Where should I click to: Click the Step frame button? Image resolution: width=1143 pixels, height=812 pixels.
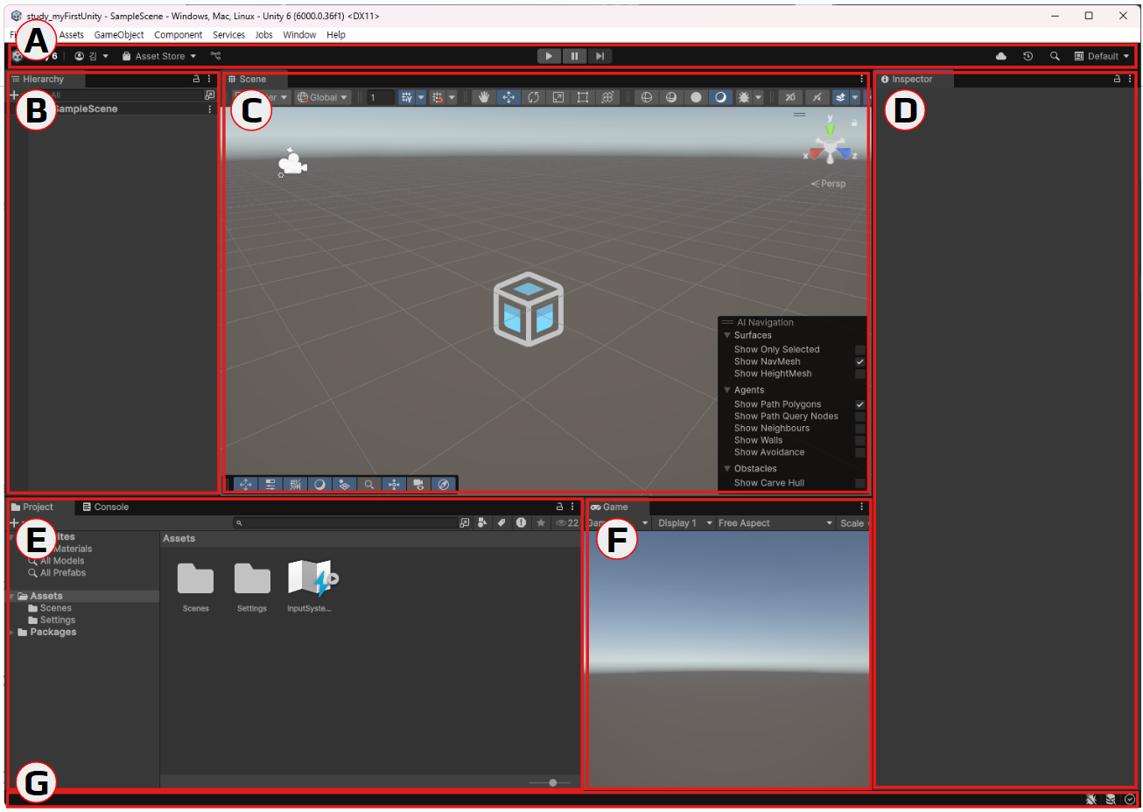[x=600, y=56]
